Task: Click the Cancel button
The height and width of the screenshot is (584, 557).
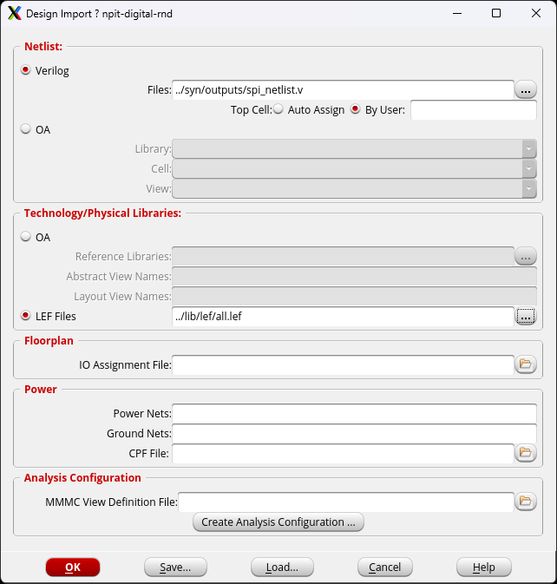Action: tap(385, 568)
